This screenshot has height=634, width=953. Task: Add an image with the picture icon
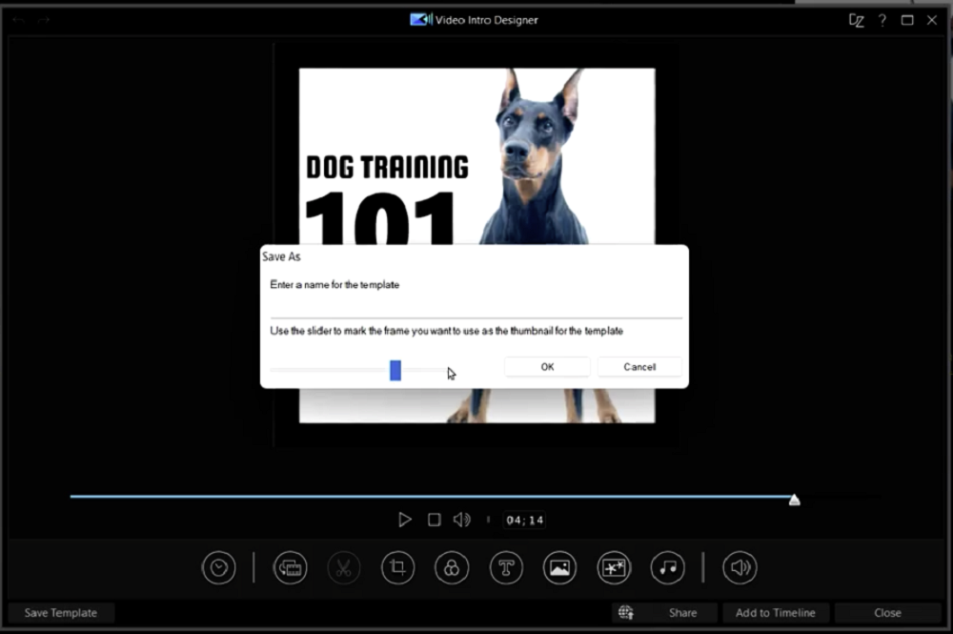point(559,568)
